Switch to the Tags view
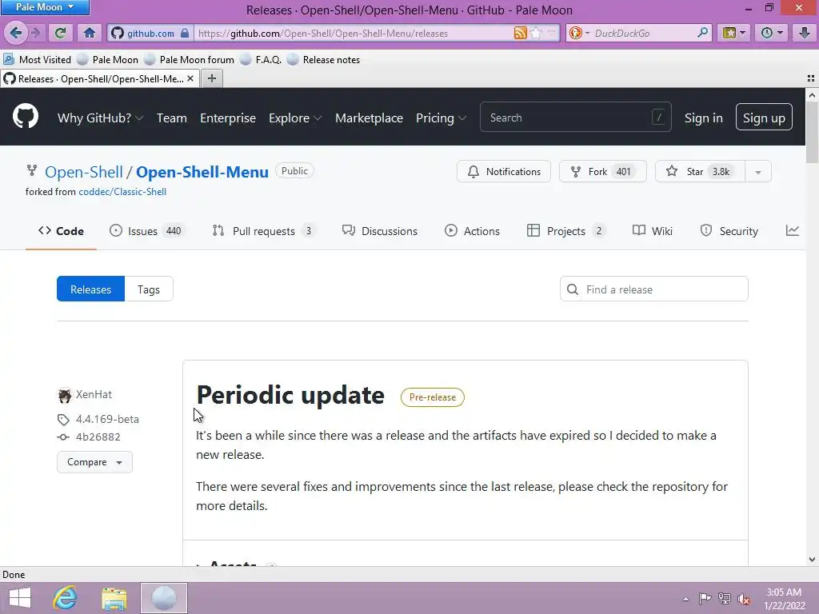819x614 pixels. click(x=148, y=289)
